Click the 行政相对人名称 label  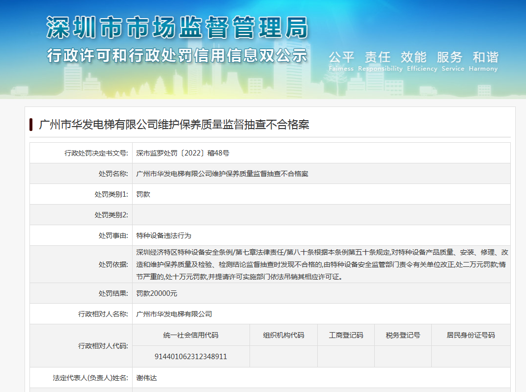point(103,314)
